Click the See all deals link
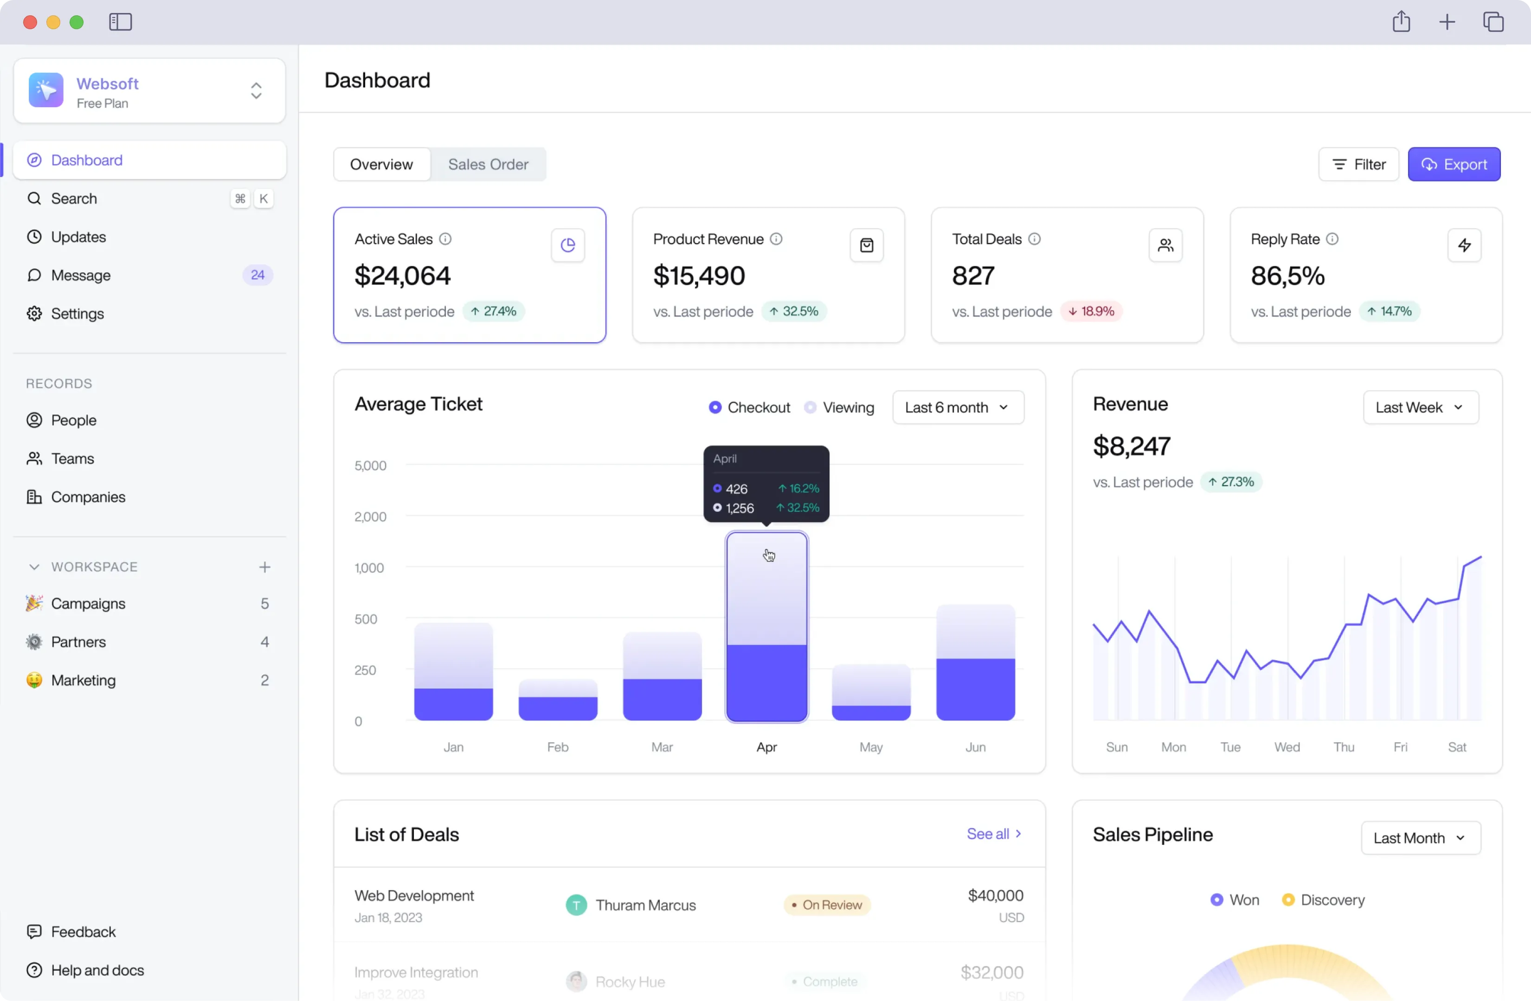Image resolution: width=1531 pixels, height=1001 pixels. pyautogui.click(x=994, y=834)
